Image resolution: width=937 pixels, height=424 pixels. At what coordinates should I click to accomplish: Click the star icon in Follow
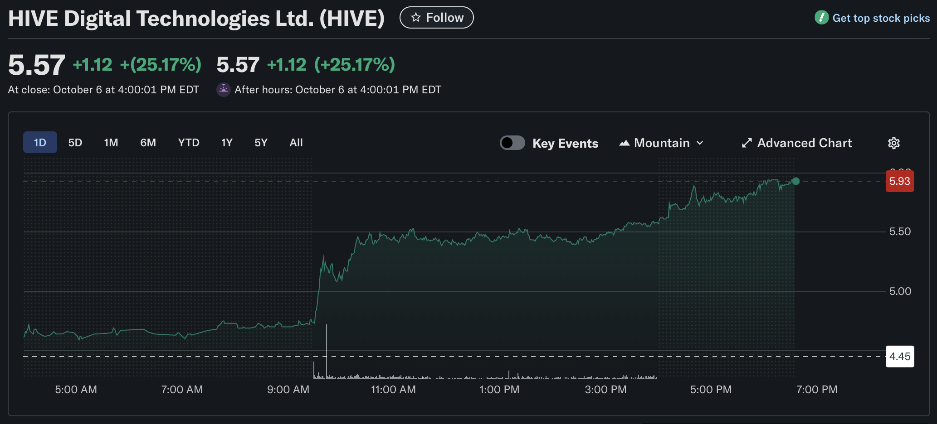415,18
